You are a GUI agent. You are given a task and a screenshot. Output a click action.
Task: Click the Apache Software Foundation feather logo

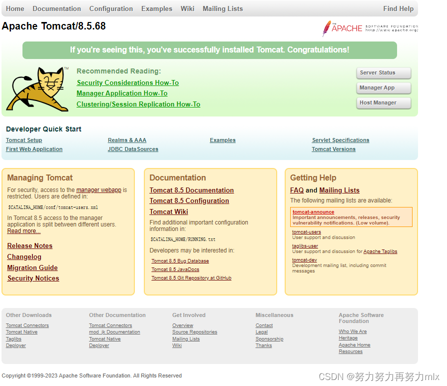pos(370,28)
